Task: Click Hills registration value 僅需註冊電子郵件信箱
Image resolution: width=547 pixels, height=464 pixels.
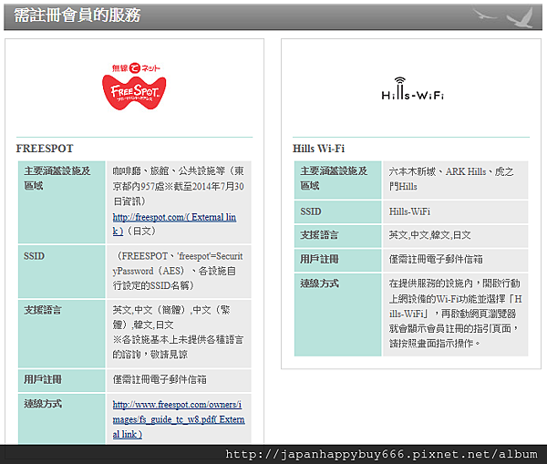Action: click(436, 259)
